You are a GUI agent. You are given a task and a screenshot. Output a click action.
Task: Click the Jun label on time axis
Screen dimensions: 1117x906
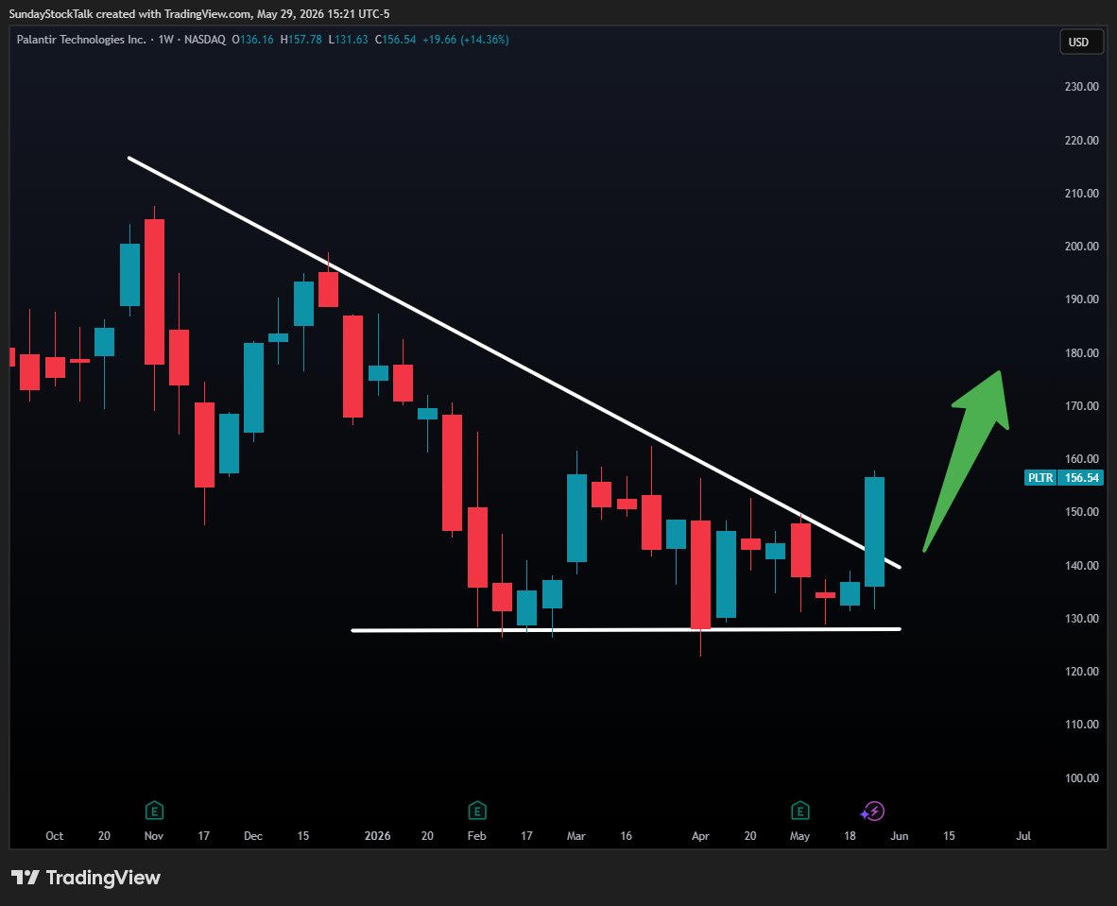[899, 835]
